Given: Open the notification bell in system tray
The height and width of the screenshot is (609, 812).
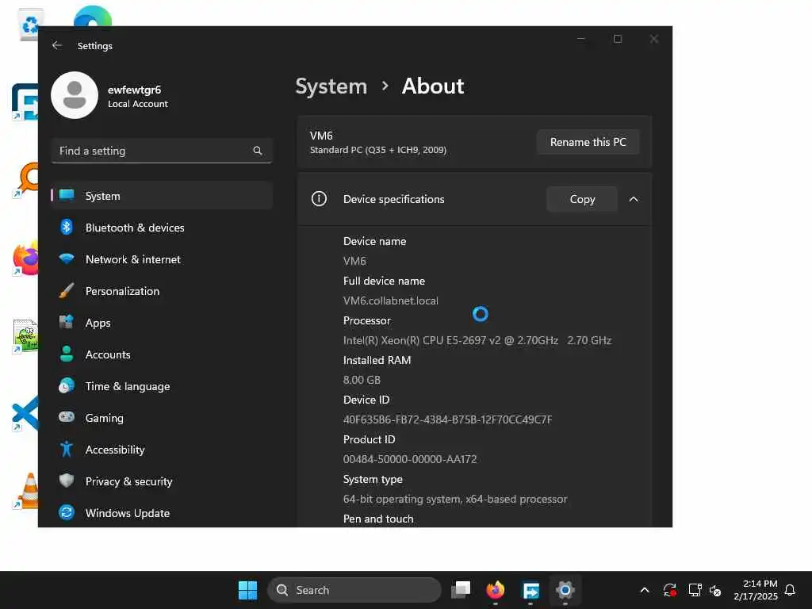Looking at the screenshot, I should 791,590.
